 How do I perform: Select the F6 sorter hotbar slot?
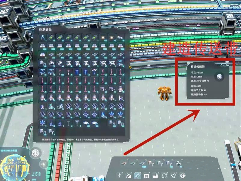coord(169,163)
